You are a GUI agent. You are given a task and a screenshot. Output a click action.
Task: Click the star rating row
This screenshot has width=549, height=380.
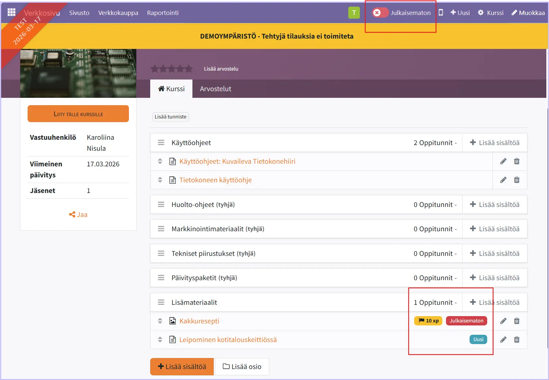(171, 69)
